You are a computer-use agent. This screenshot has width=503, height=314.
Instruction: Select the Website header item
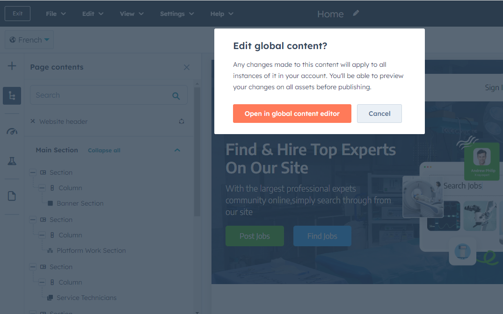click(x=63, y=121)
